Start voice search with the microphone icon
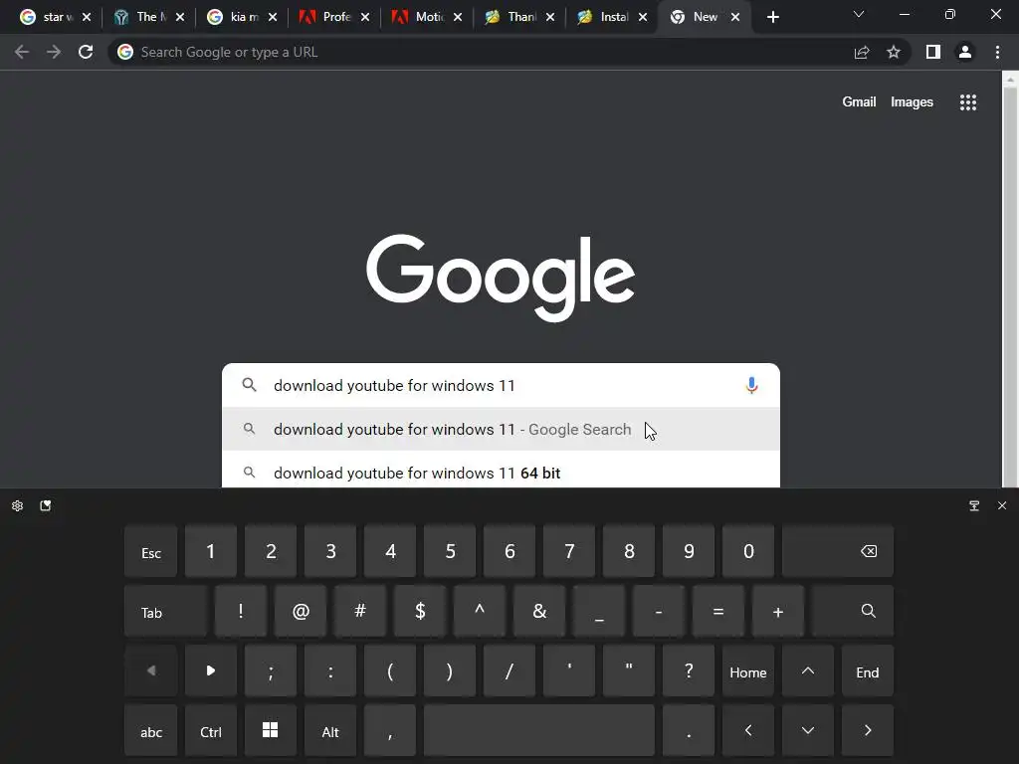 [x=752, y=385]
